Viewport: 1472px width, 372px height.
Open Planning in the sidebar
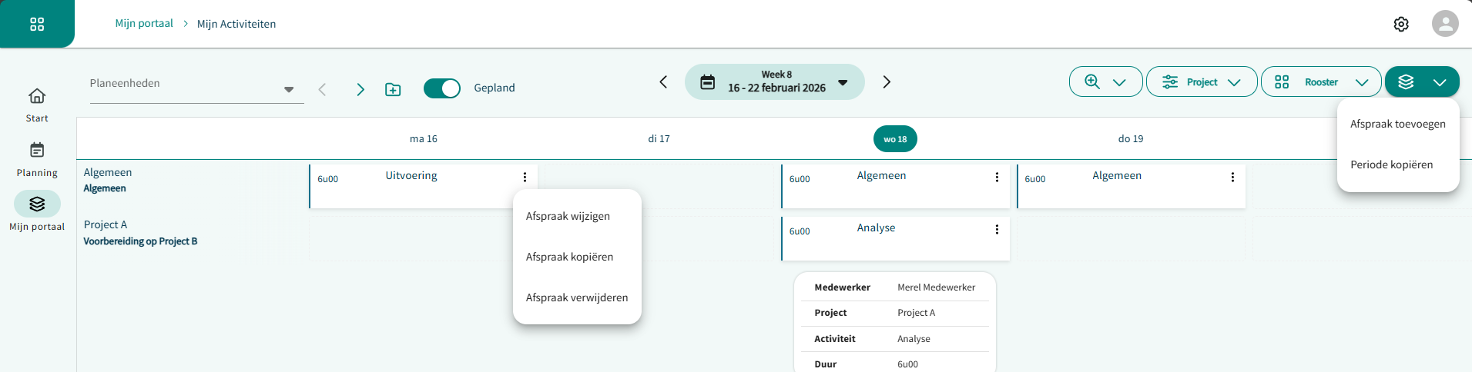(x=37, y=159)
